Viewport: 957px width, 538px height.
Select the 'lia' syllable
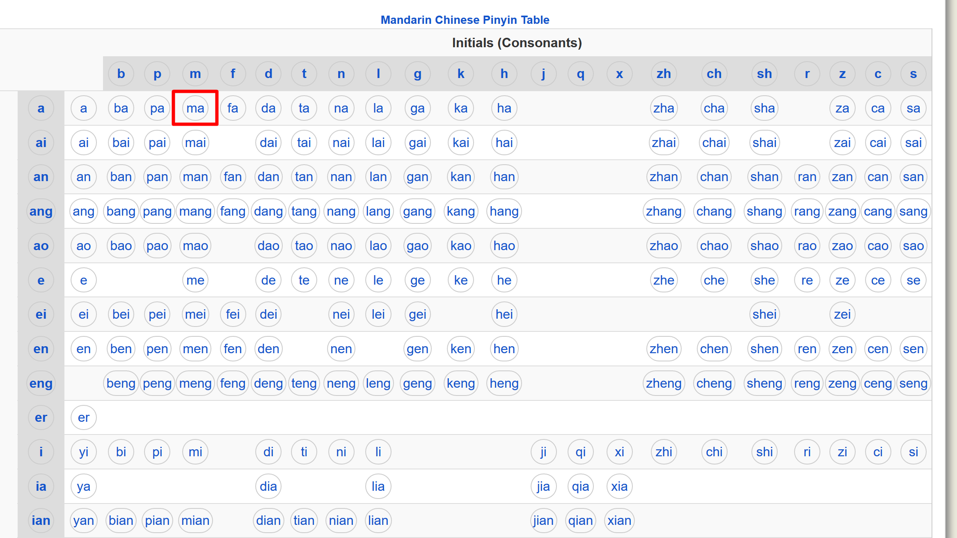point(378,486)
